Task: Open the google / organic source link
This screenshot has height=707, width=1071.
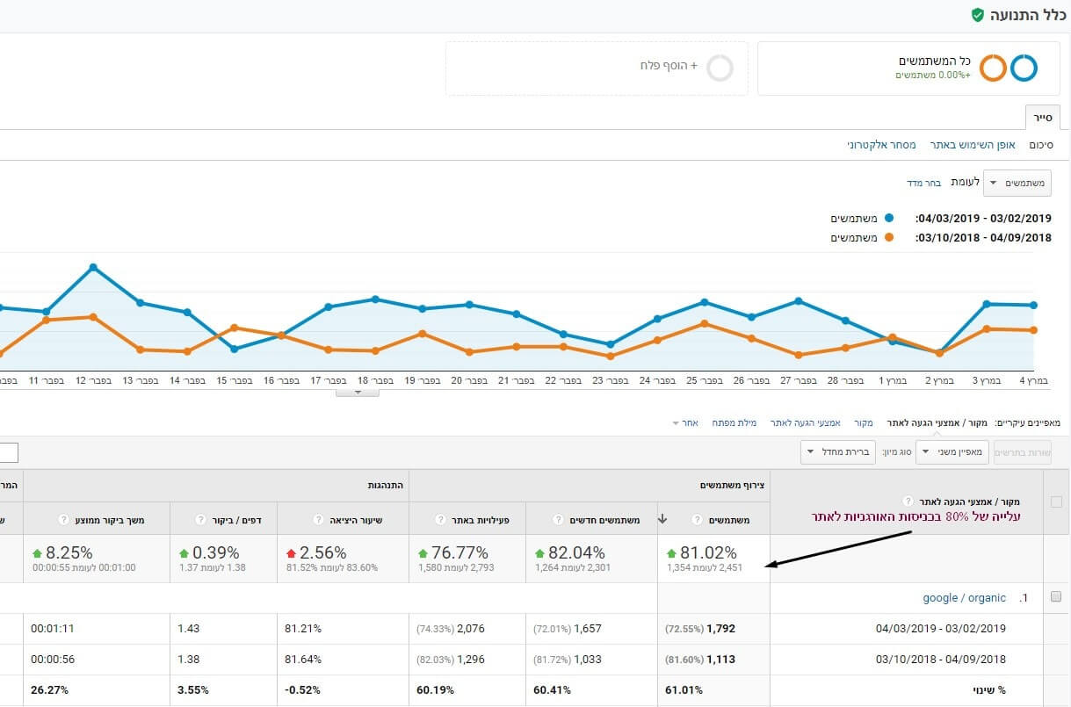Action: [964, 598]
